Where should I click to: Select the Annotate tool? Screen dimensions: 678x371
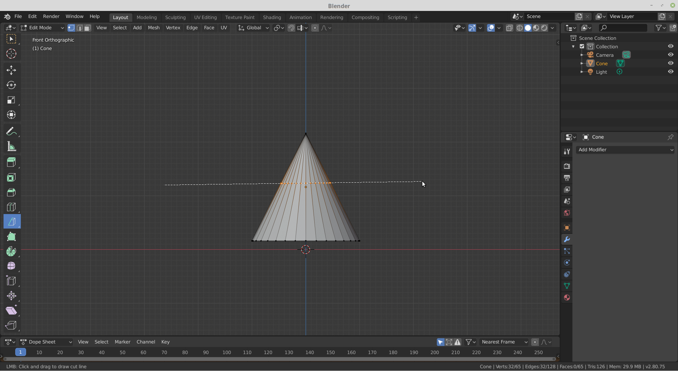pyautogui.click(x=12, y=131)
